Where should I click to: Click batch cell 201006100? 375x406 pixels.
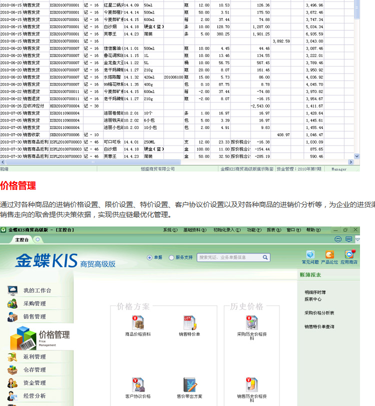coord(173,77)
